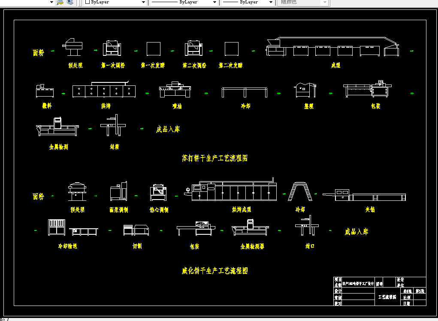Select the label 馅心调制

[159, 210]
